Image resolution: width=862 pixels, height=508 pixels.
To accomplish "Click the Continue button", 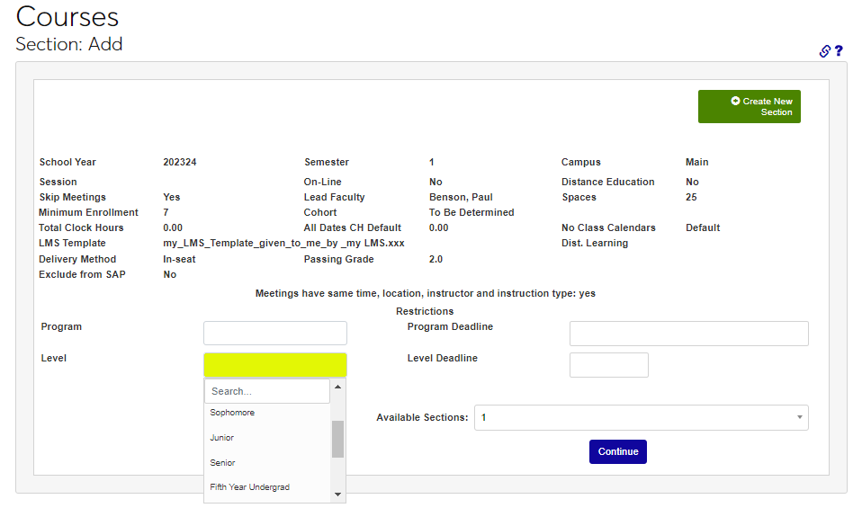I will click(x=617, y=451).
